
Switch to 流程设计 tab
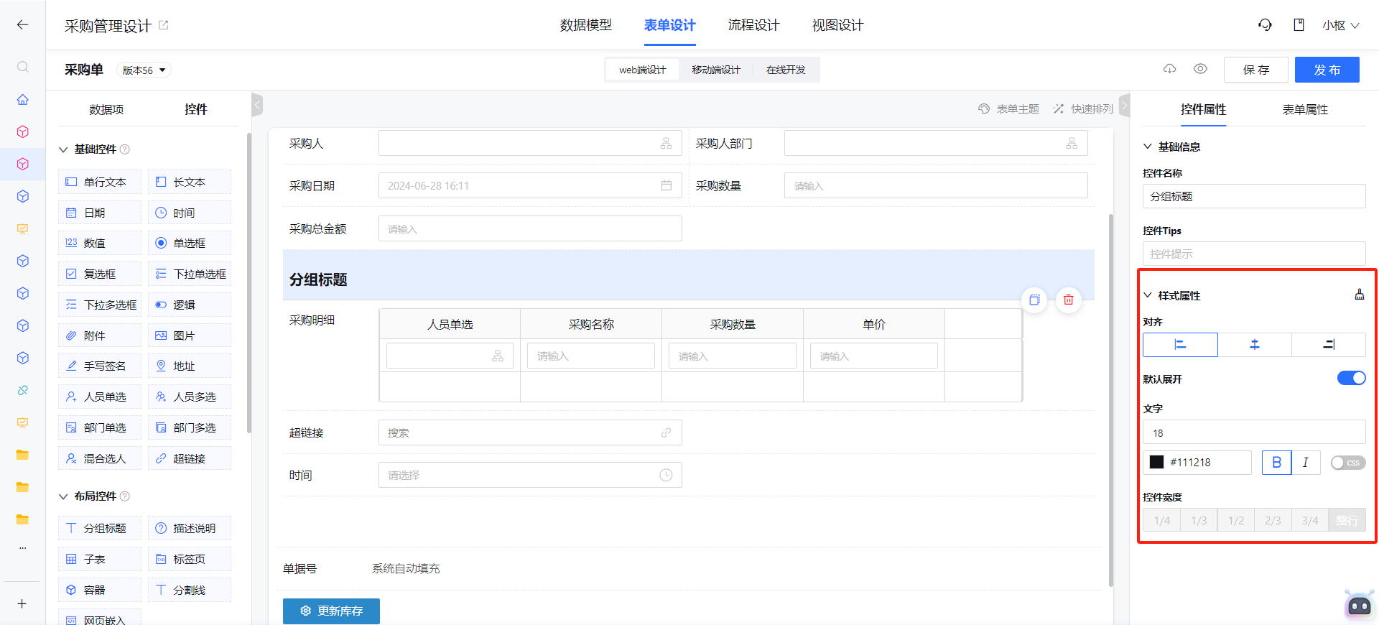pyautogui.click(x=753, y=25)
